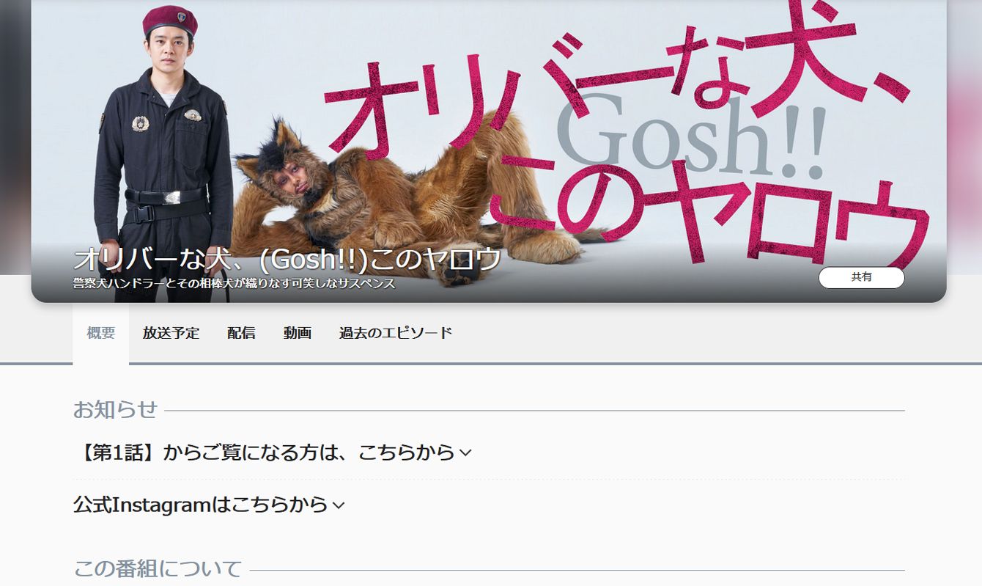Click the この番組について section heading
982x586 pixels.
click(158, 568)
